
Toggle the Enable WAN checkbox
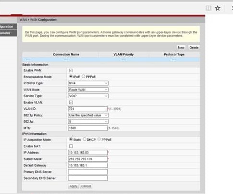point(71,70)
